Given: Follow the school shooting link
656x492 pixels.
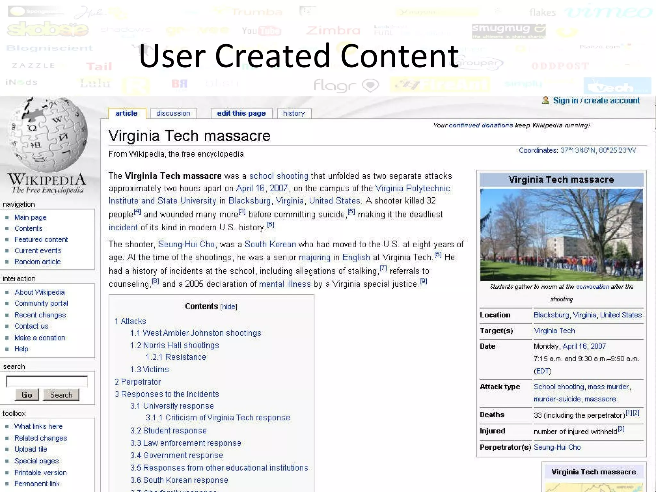Looking at the screenshot, I should tap(279, 176).
